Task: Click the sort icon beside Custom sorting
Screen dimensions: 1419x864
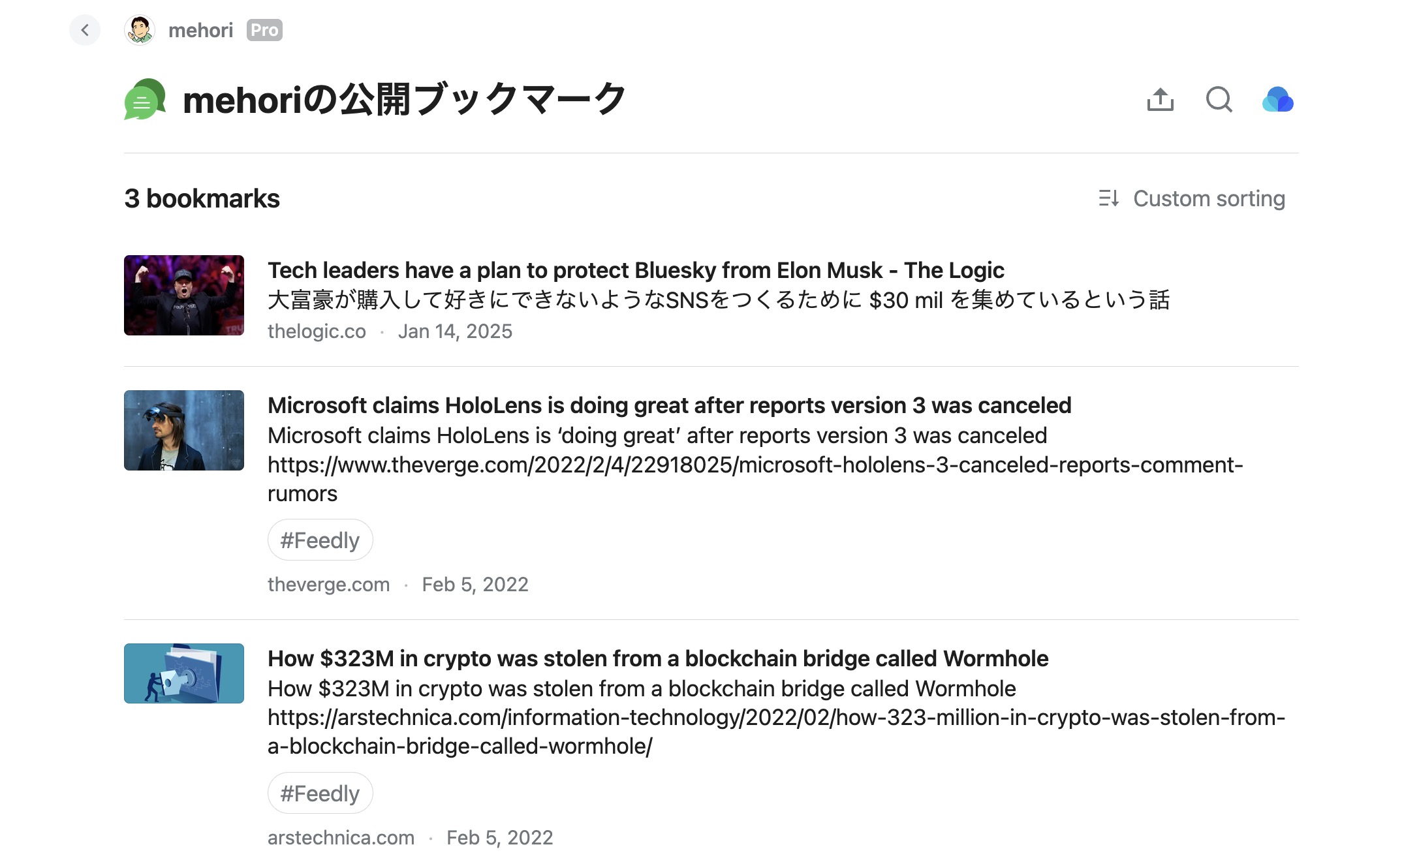Action: pyautogui.click(x=1108, y=198)
